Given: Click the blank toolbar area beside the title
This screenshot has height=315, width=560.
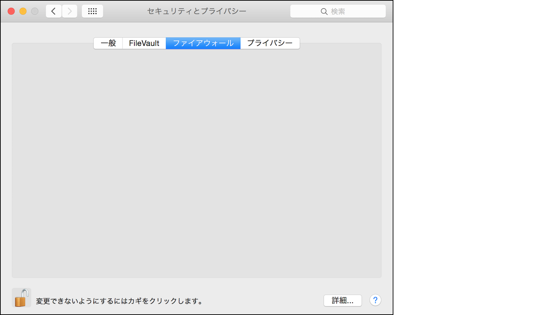Looking at the screenshot, I should coord(268,12).
